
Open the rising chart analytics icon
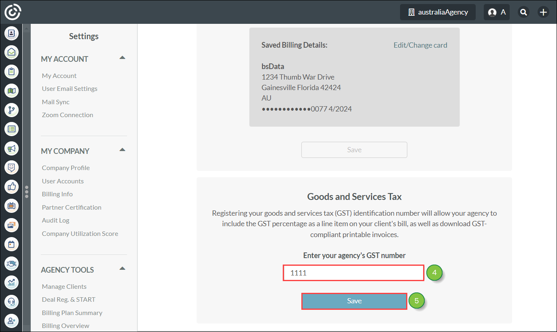[12, 282]
